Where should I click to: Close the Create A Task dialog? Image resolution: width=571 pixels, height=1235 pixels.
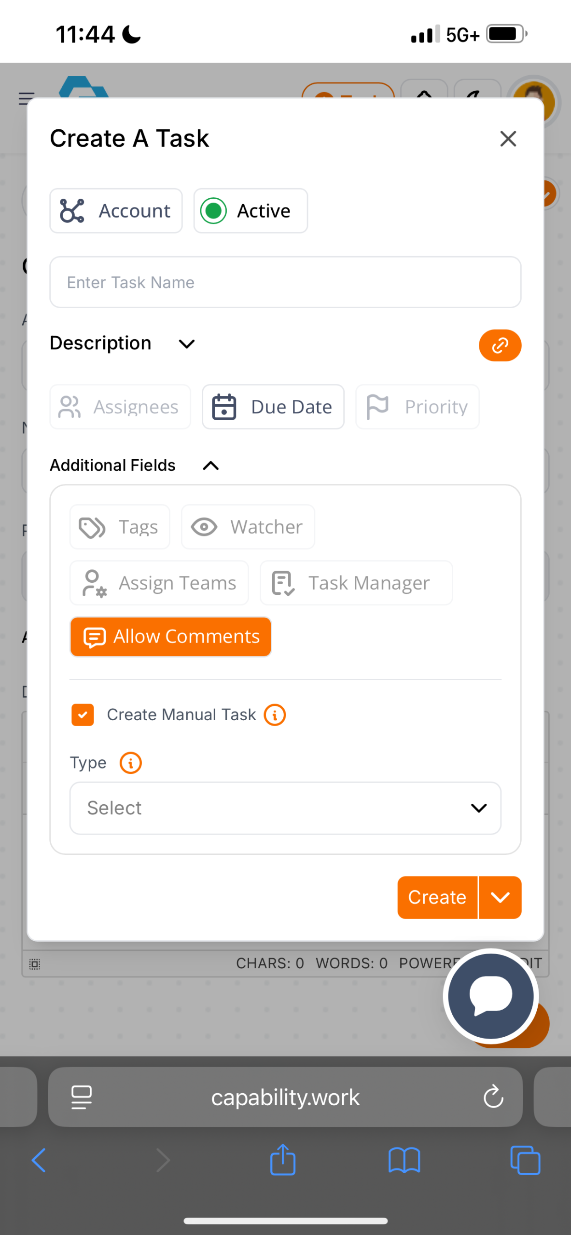[x=508, y=139]
